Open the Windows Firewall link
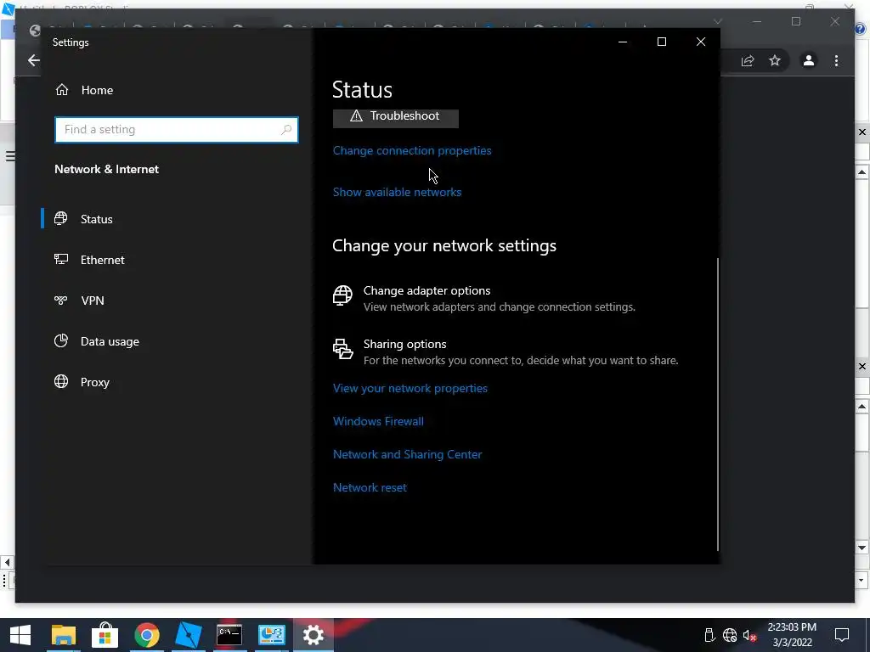 [x=378, y=421]
